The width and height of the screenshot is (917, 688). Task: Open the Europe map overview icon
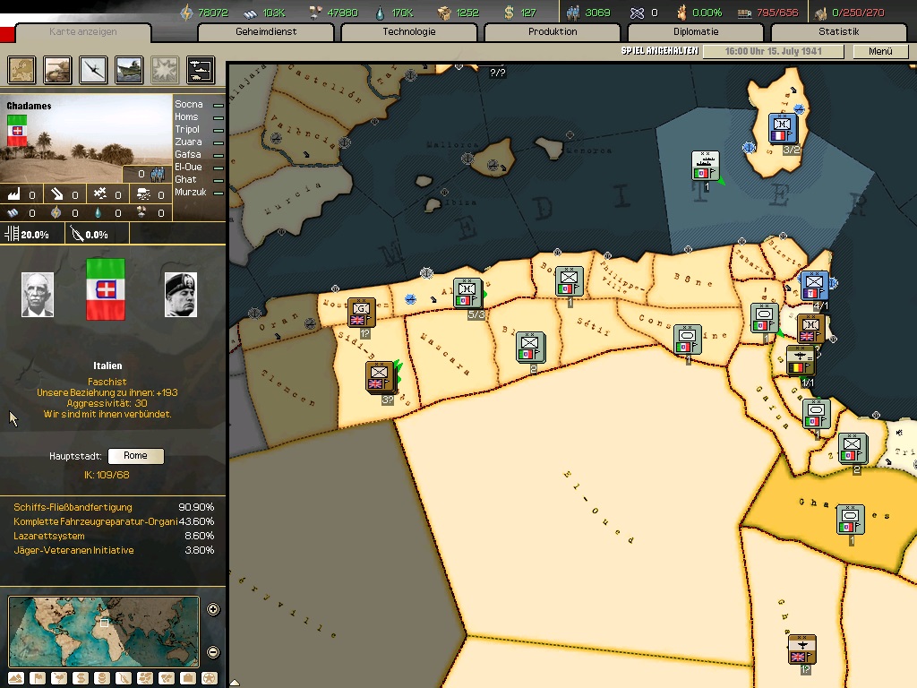click(21, 70)
